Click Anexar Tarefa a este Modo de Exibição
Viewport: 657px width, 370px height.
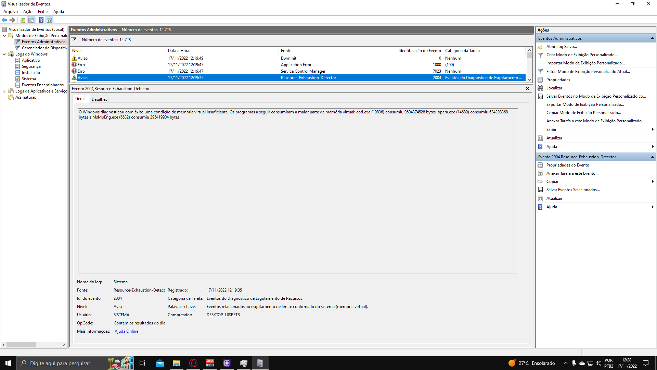click(x=595, y=121)
